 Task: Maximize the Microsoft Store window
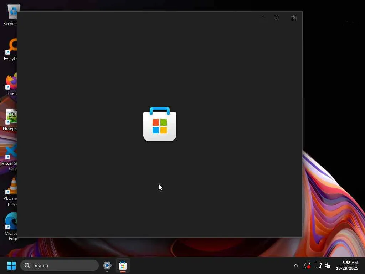[277, 17]
